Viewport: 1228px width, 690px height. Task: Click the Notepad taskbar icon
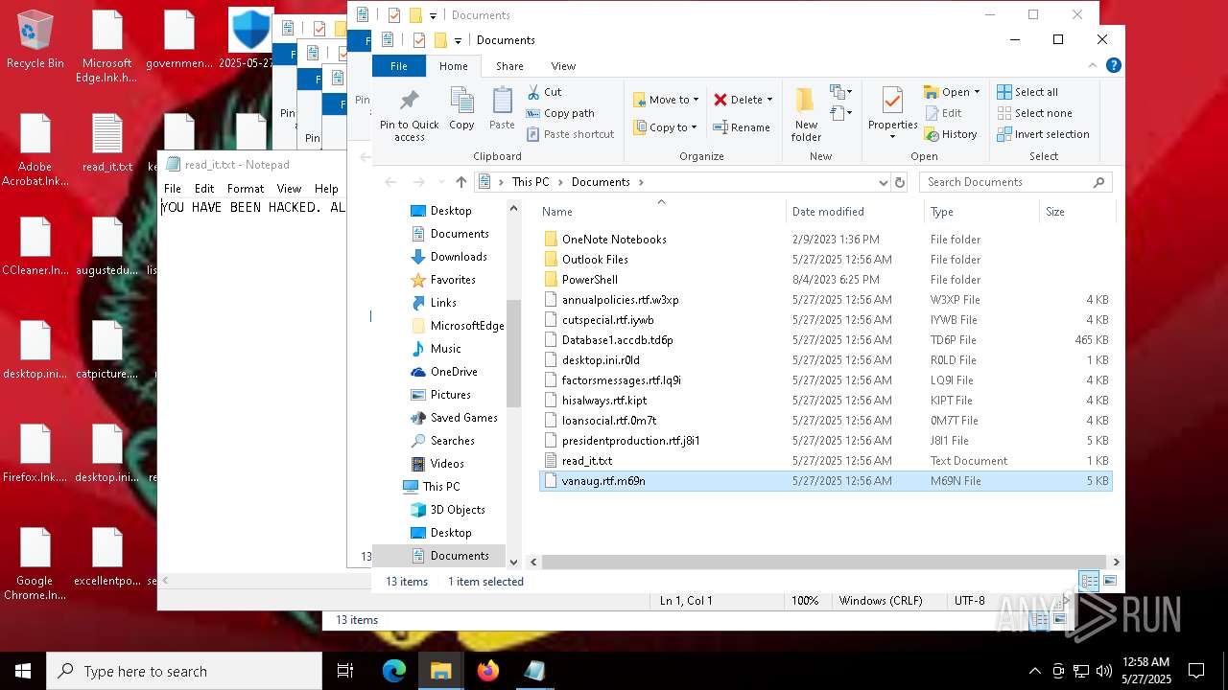535,671
